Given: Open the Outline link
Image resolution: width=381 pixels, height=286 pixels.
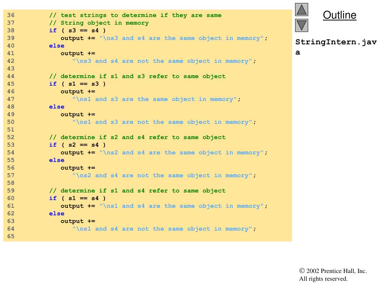Looking at the screenshot, I should click(339, 15).
